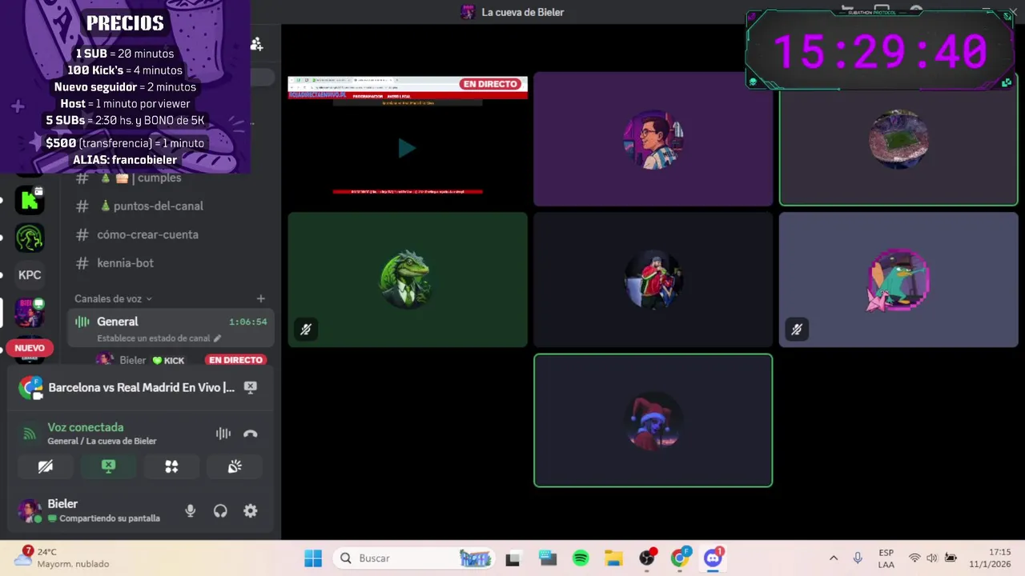Open the Wi-Fi network tray icon

[914, 558]
